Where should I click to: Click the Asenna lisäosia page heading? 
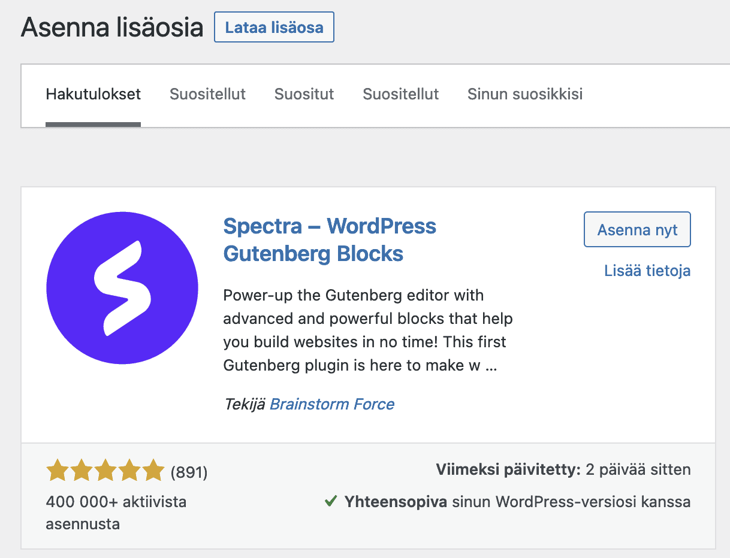pos(112,27)
